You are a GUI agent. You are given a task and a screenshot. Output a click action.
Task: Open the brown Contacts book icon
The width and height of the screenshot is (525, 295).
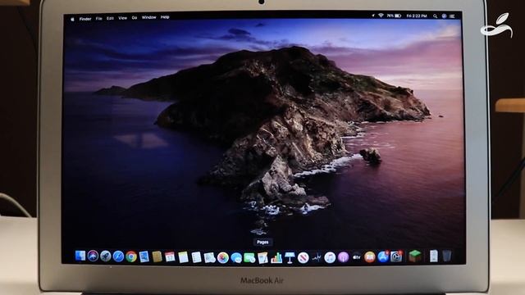(x=157, y=256)
